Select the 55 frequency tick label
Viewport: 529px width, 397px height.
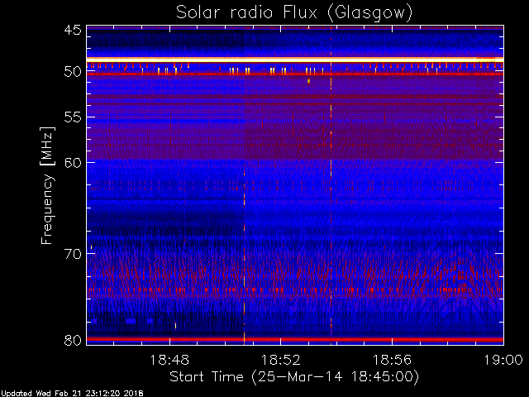[x=73, y=117]
